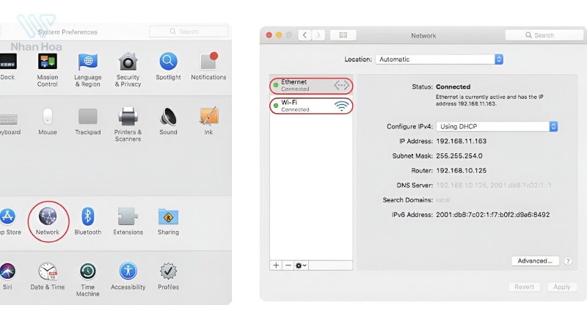Image resolution: width=587 pixels, height=330 pixels.
Task: Click the Apply button
Action: point(562,287)
